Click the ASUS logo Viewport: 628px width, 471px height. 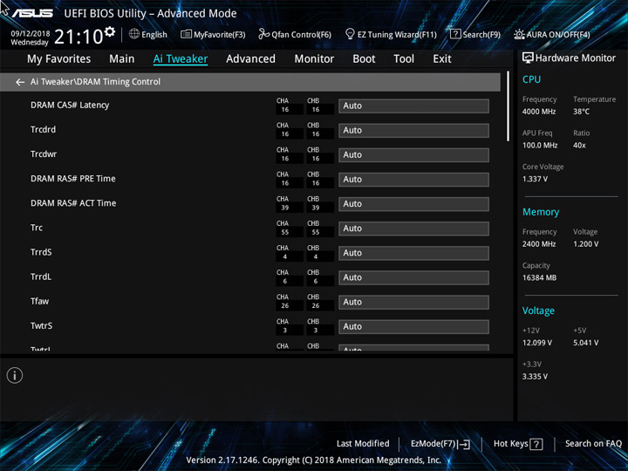[x=31, y=13]
